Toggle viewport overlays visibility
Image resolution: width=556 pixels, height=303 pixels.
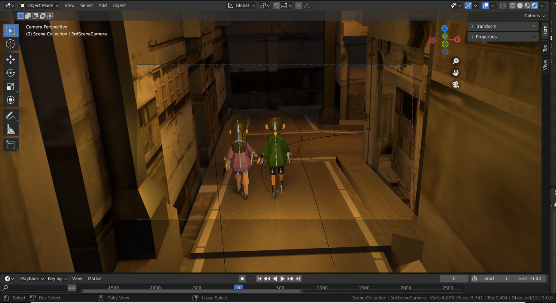tap(486, 6)
